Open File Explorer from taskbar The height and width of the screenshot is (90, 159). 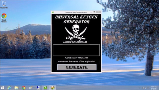(16, 88)
